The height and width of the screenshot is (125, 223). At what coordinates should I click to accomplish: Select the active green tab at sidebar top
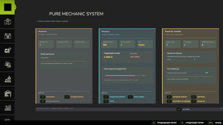[x=8, y=7]
